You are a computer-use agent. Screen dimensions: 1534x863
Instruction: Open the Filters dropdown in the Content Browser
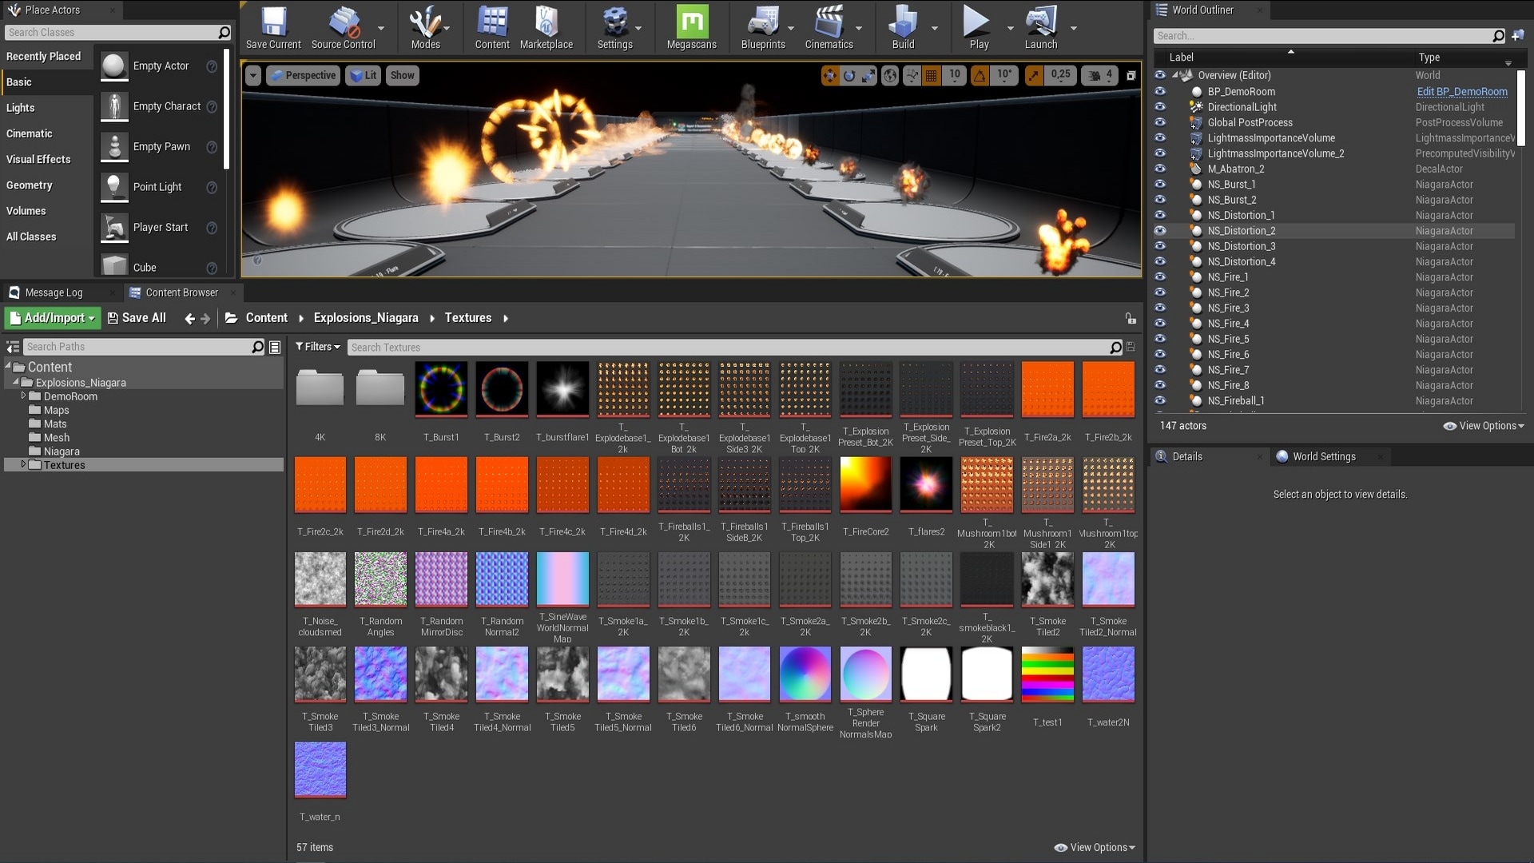pyautogui.click(x=317, y=347)
